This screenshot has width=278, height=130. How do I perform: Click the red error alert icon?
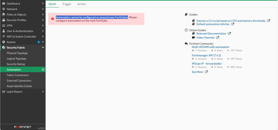[x=52, y=19]
